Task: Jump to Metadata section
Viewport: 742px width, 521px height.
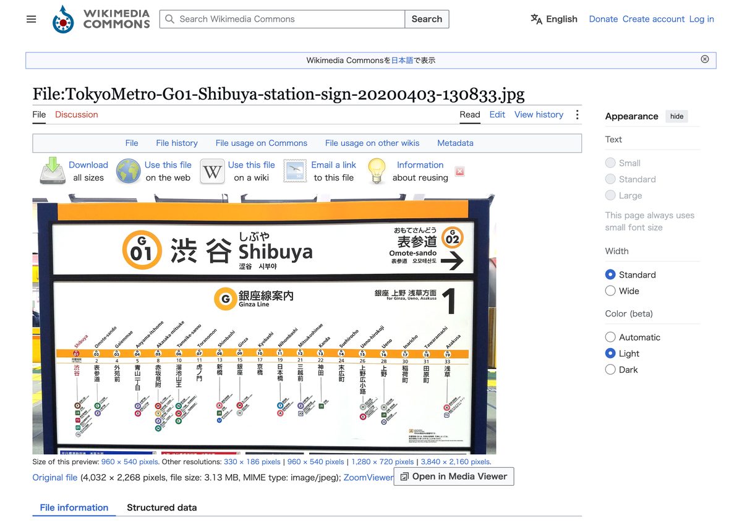Action: point(455,143)
